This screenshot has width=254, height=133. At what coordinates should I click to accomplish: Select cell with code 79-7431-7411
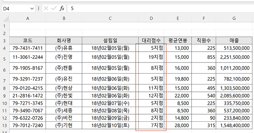(28, 48)
